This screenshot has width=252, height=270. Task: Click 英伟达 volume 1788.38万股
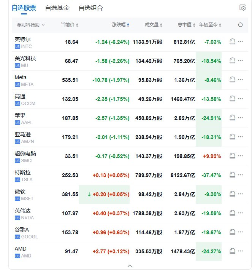[x=147, y=213]
